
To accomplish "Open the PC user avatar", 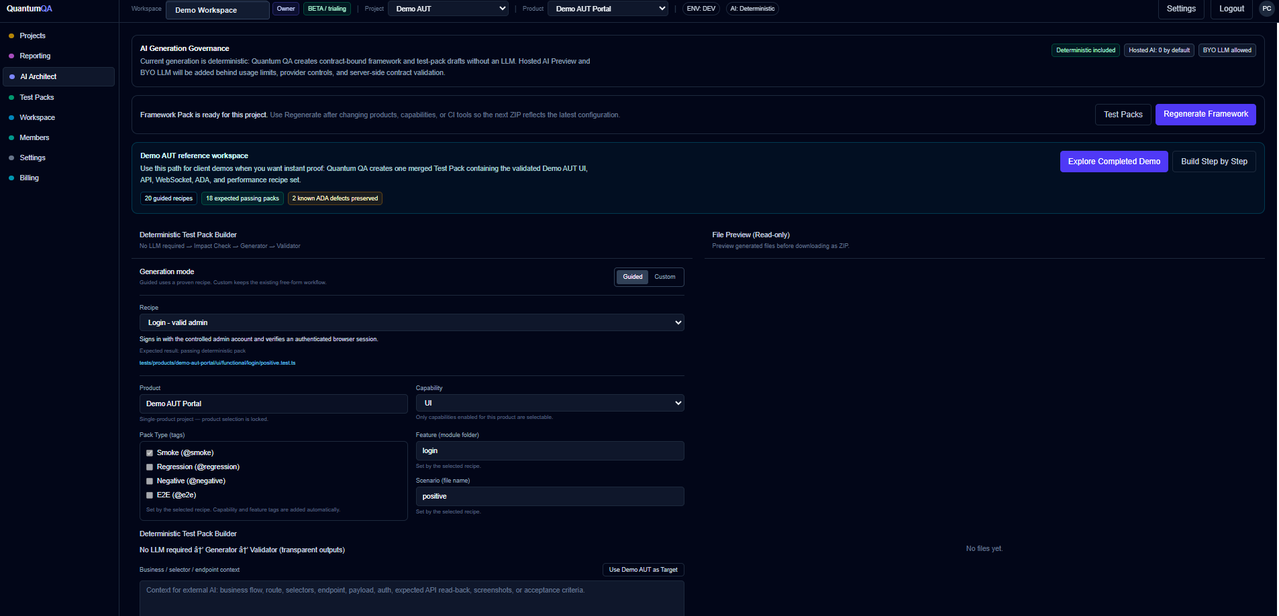I will pos(1266,9).
